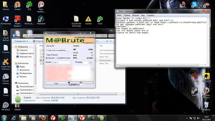
Task: Open ICQ flooder 0.6 Private folder
Action: 76,21
